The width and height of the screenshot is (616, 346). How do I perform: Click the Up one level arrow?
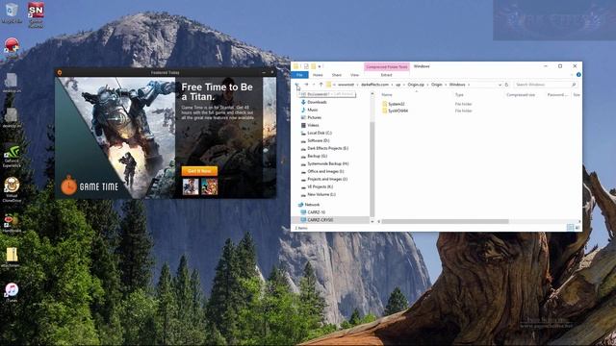click(321, 85)
